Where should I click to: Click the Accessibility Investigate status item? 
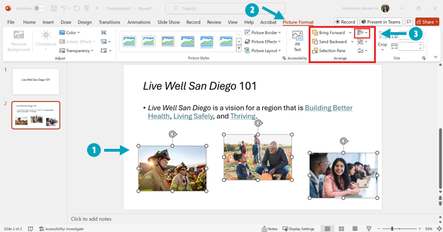point(62,229)
